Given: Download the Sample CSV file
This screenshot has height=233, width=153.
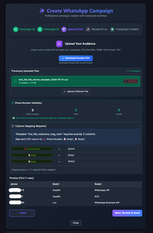Looking at the screenshot, I should (76, 58).
